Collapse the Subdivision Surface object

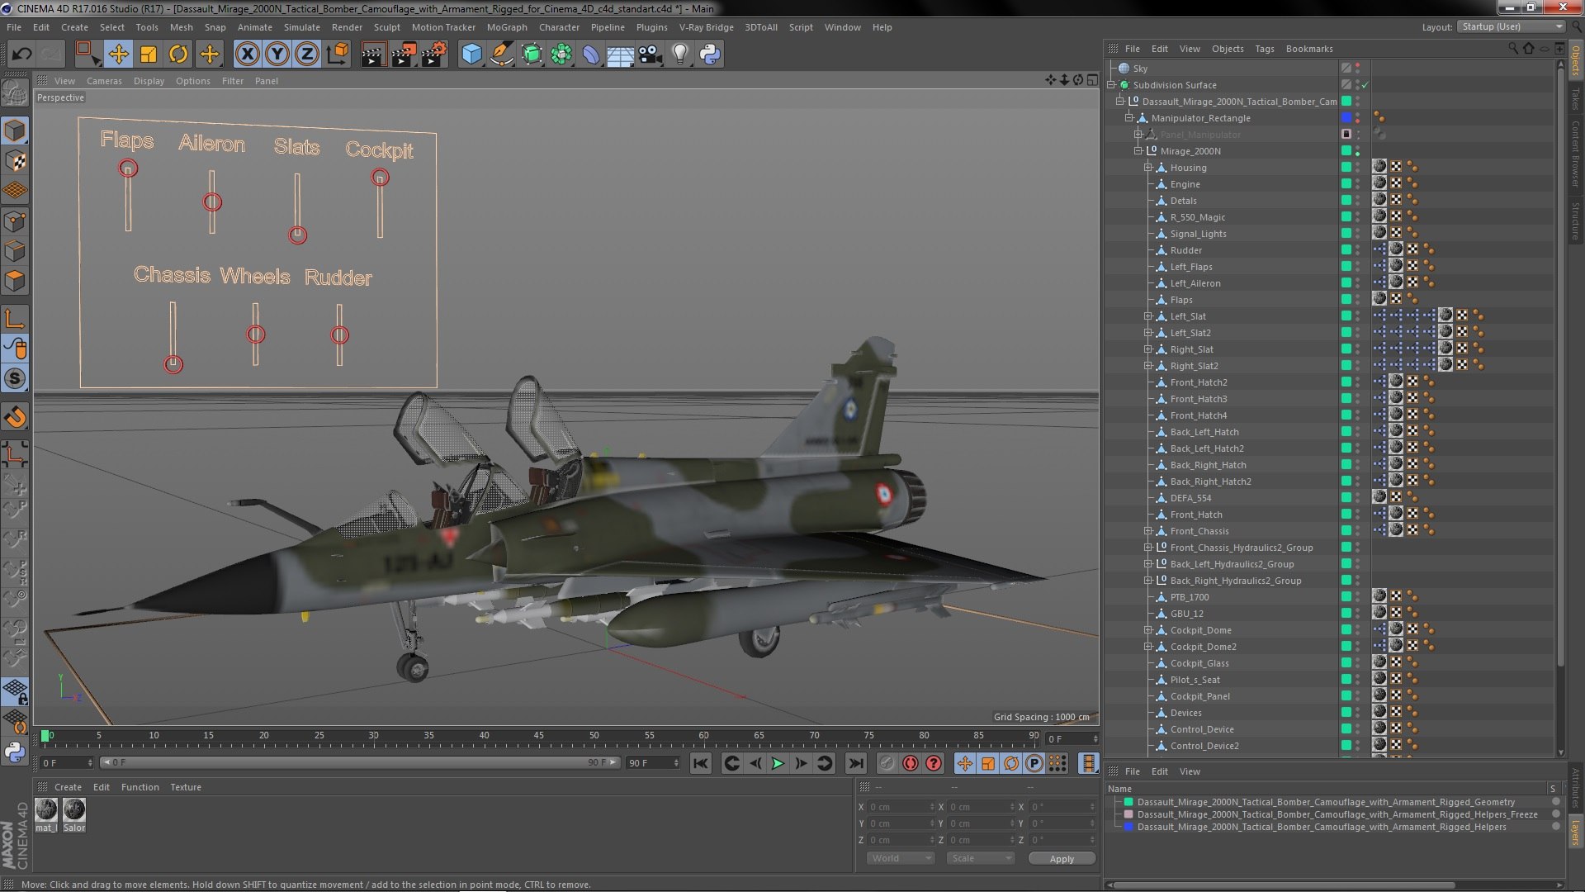tap(1111, 85)
